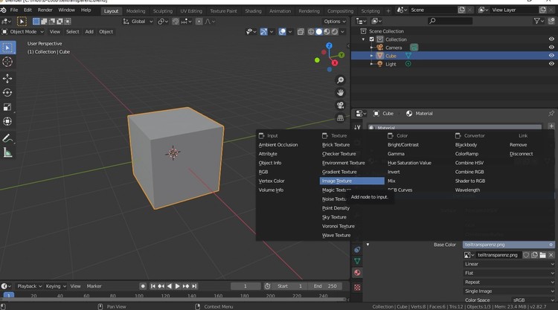Choose Checker Texture in the list
Screen dimensions: 558x310
(339, 154)
